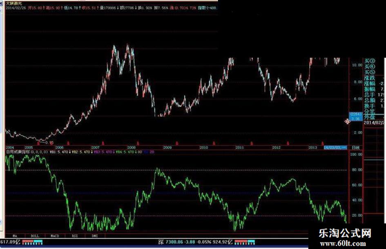This screenshot has width=386, height=249.
Task: Click the 买③ row in quote panel
Action: pos(370,61)
